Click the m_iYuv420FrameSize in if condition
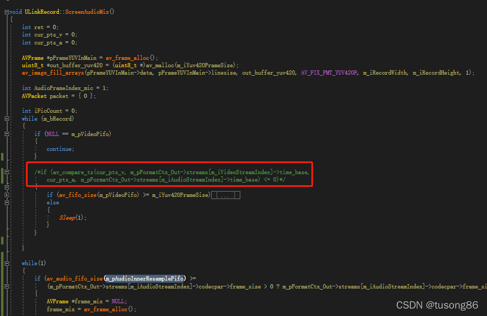The image size is (487, 316). click(180, 195)
